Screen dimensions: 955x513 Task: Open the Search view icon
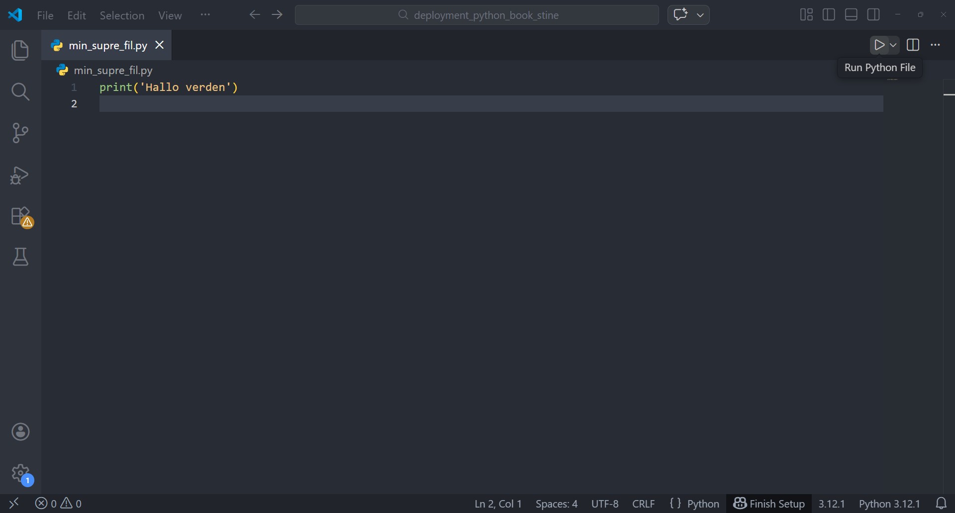click(x=20, y=91)
